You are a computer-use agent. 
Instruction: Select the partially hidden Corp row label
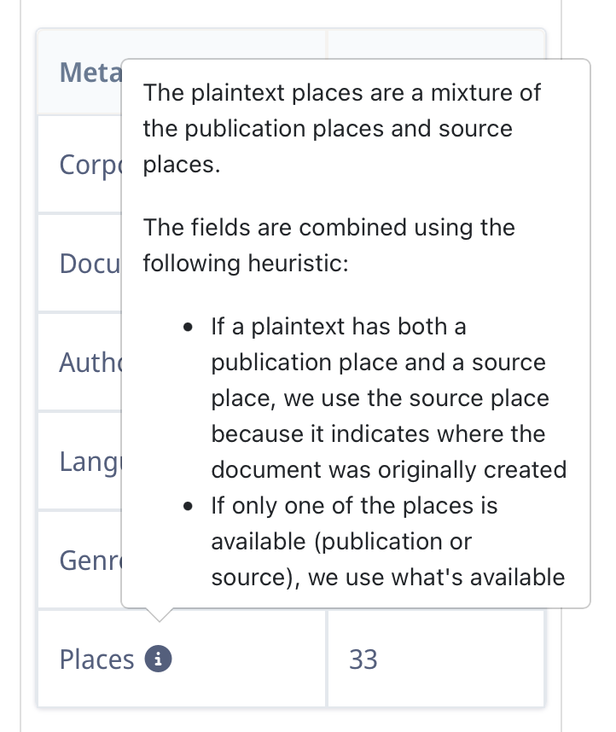(90, 166)
